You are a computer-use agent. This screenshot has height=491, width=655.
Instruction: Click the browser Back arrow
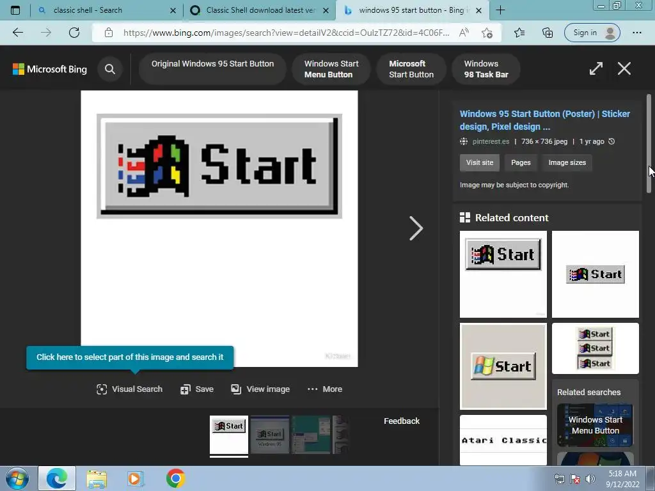click(x=17, y=33)
